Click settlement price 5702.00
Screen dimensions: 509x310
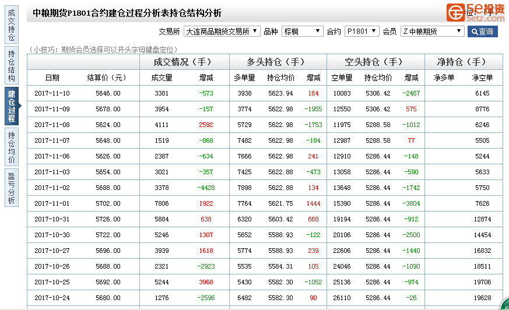[108, 203]
